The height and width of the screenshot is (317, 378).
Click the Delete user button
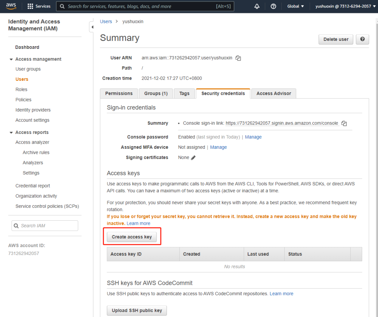(336, 39)
